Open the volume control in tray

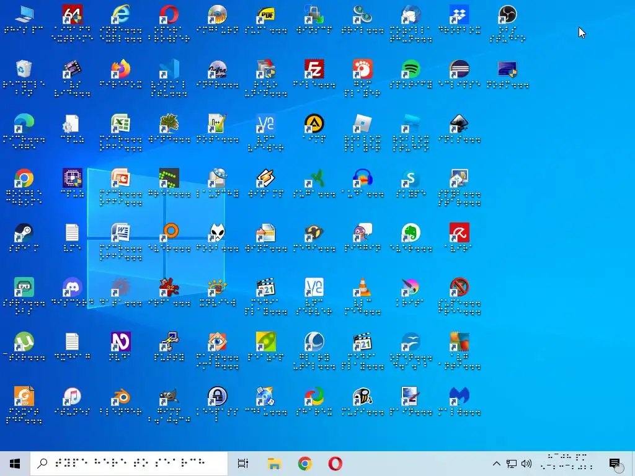click(526, 464)
